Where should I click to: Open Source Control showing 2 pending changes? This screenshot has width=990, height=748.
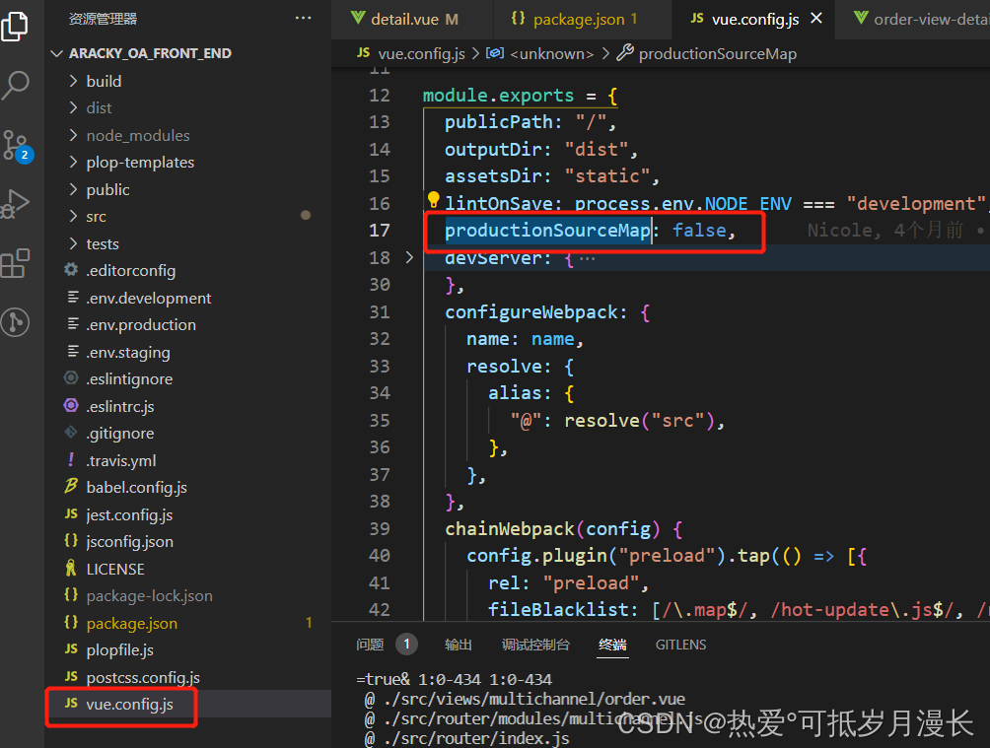[16, 145]
